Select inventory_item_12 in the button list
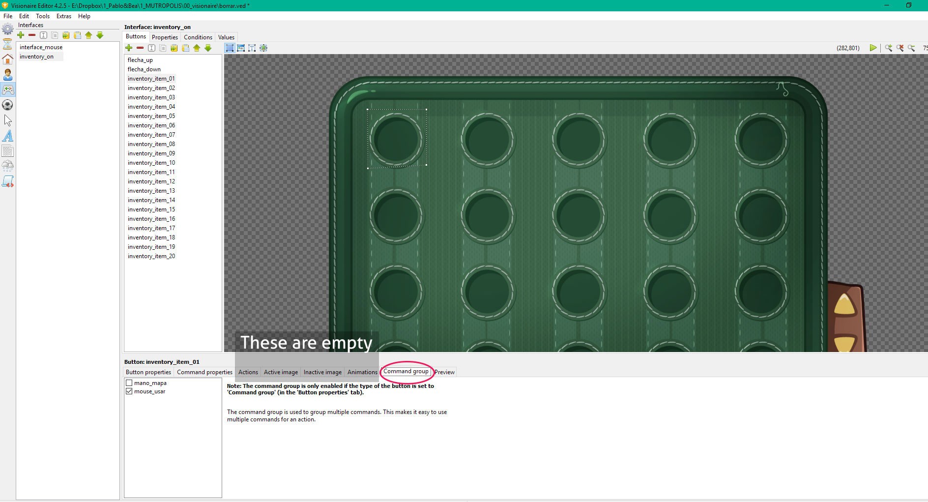Image resolution: width=928 pixels, height=502 pixels. (151, 181)
